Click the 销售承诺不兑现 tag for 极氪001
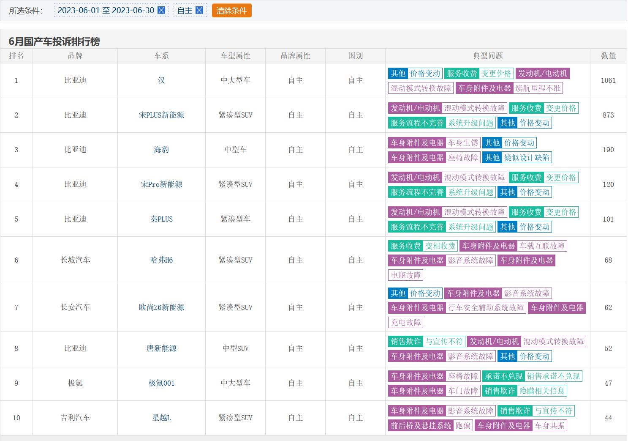 pos(554,376)
